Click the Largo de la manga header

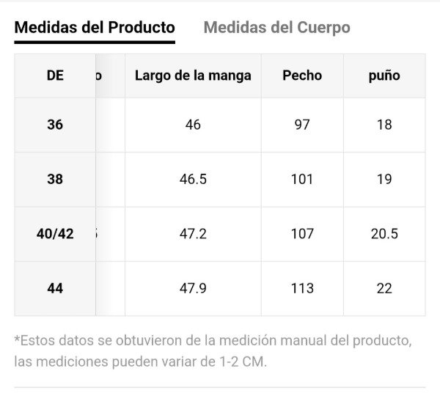[193, 76]
